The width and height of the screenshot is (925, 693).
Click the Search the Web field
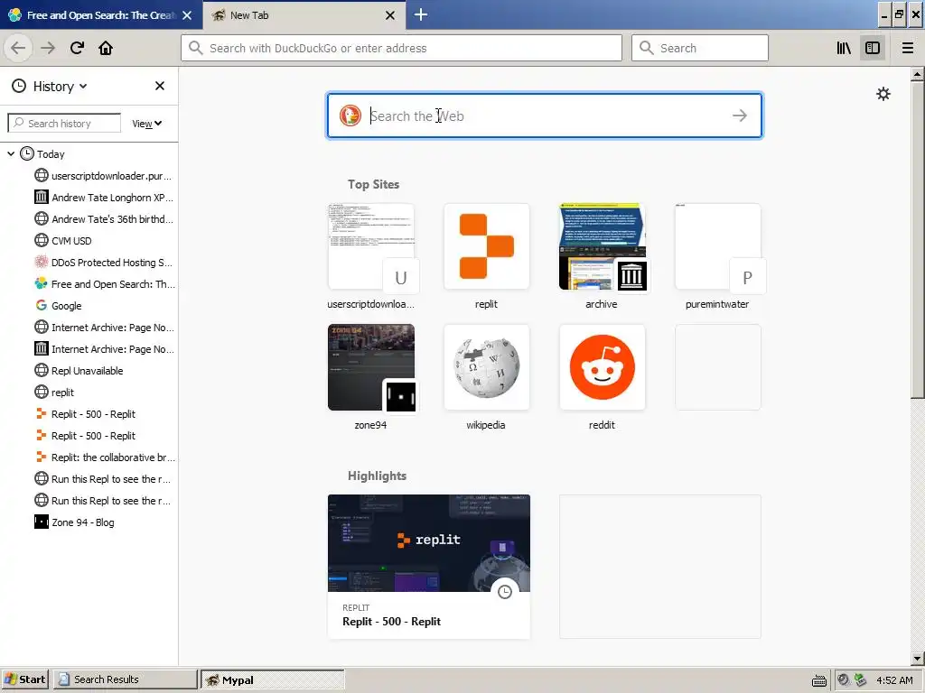[545, 115]
